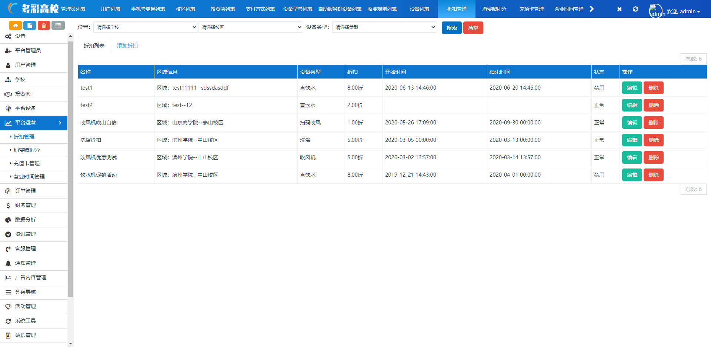This screenshot has height=347, width=711.
Task: Open the 请选择校区 campus dropdown
Action: (251, 27)
